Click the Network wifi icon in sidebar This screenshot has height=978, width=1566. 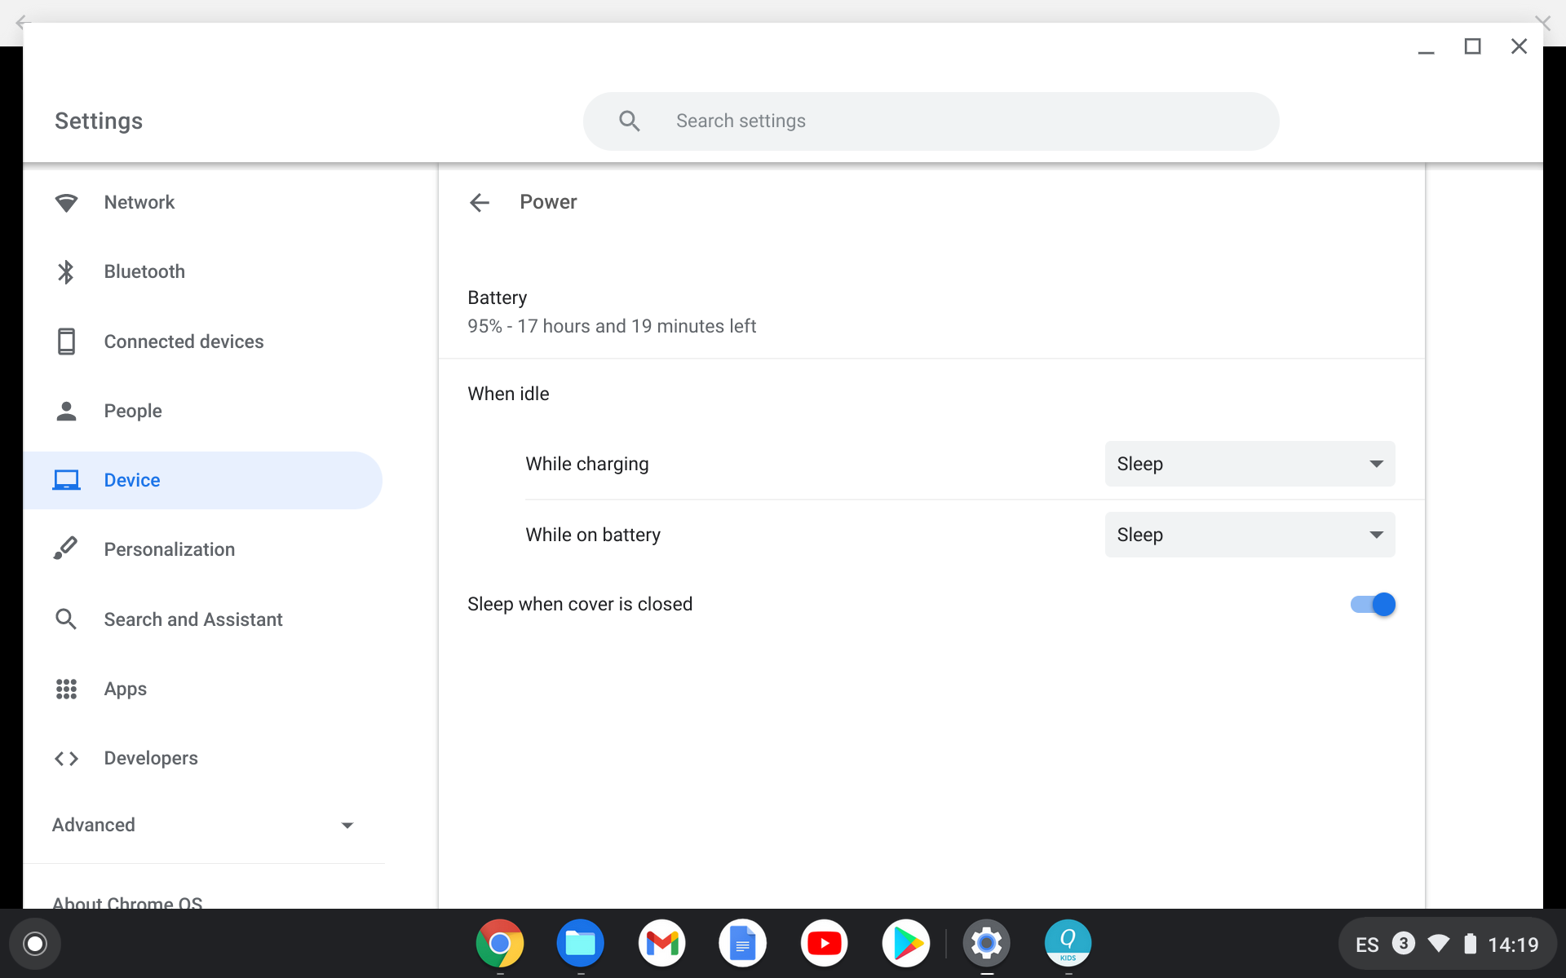pos(66,203)
